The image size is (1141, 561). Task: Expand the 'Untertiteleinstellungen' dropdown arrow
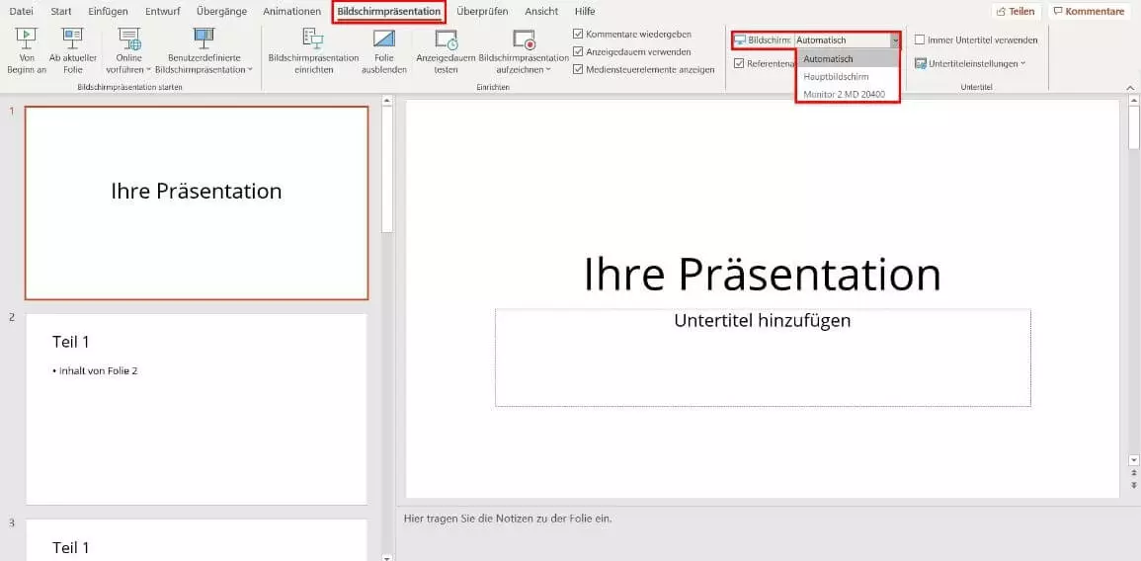[x=1022, y=63]
